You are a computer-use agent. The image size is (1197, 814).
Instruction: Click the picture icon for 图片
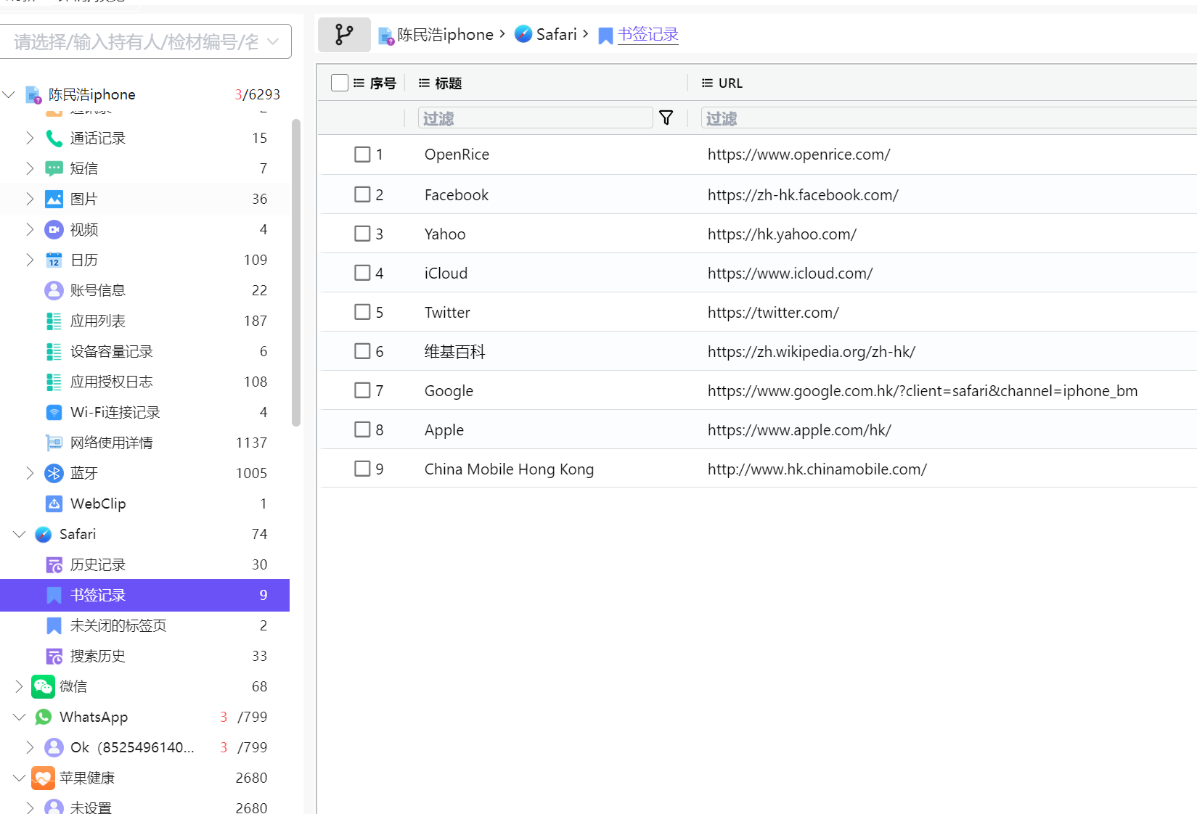pyautogui.click(x=54, y=199)
